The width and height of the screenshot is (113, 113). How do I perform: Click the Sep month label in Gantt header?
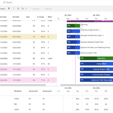pyautogui.click(x=77, y=19)
